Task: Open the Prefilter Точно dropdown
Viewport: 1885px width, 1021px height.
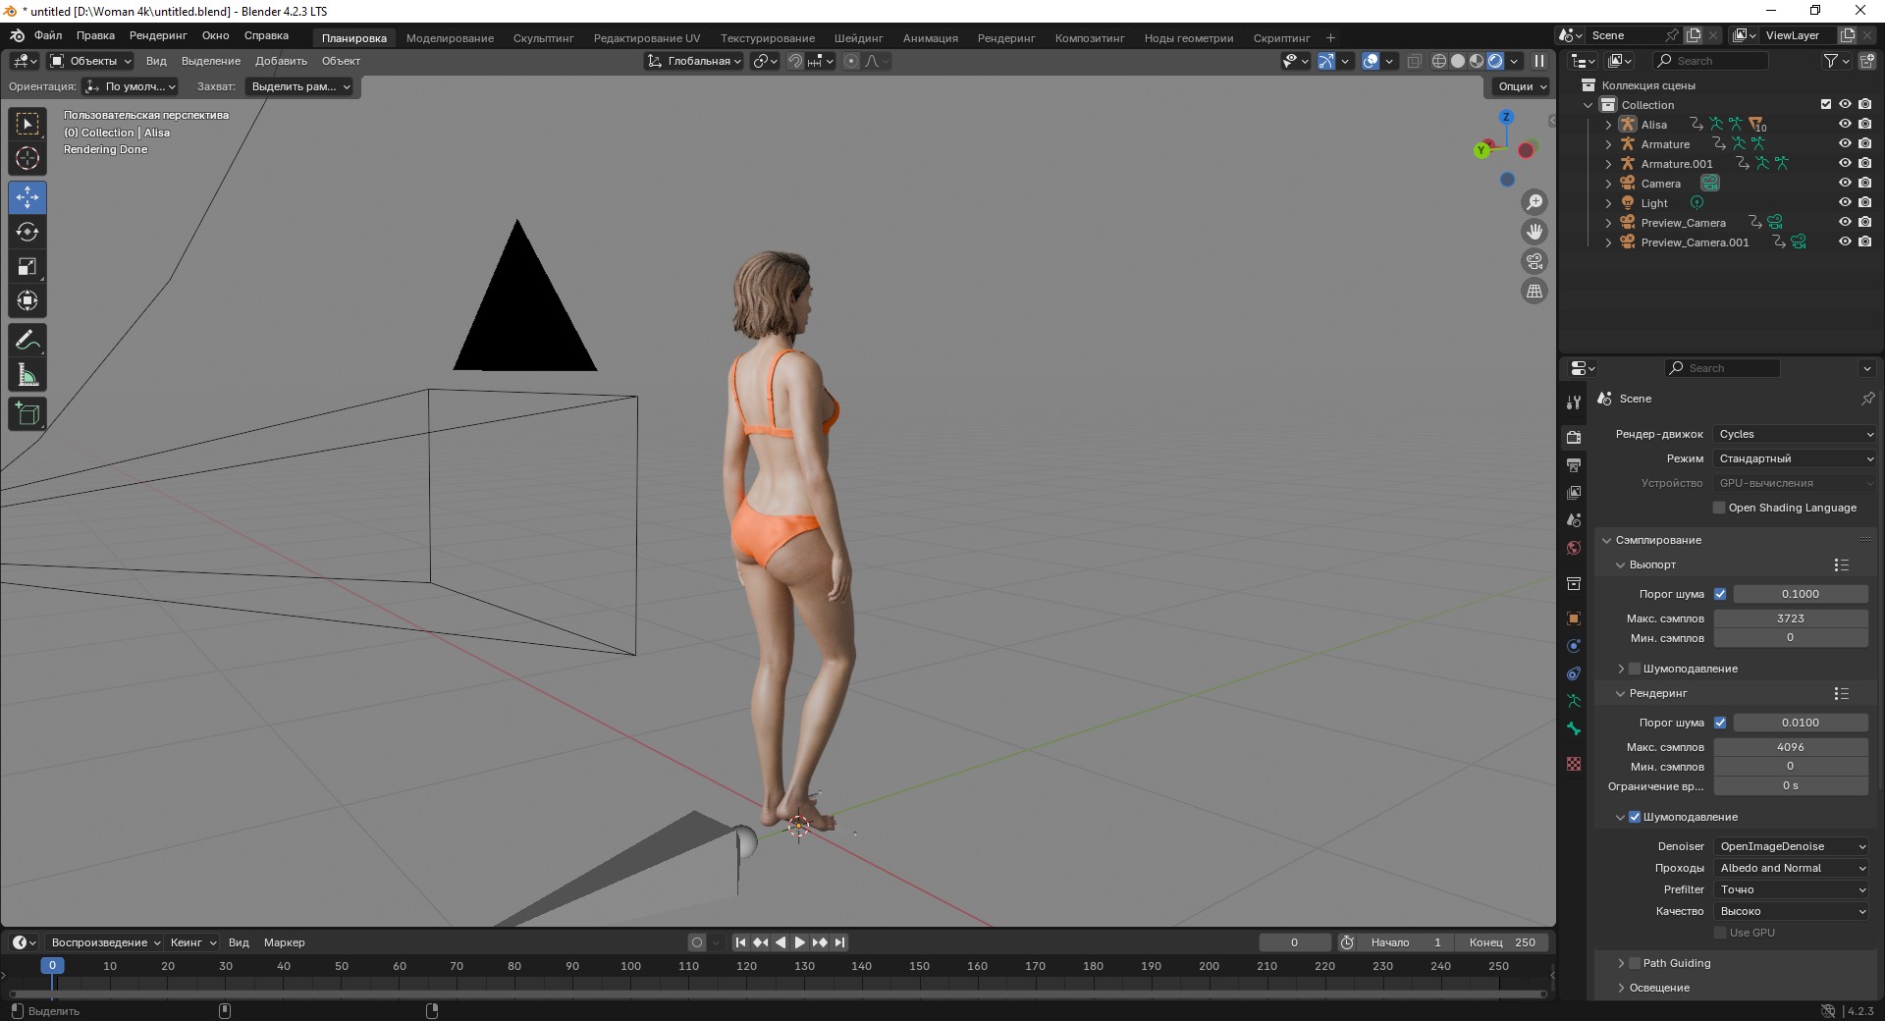Action: coord(1792,889)
